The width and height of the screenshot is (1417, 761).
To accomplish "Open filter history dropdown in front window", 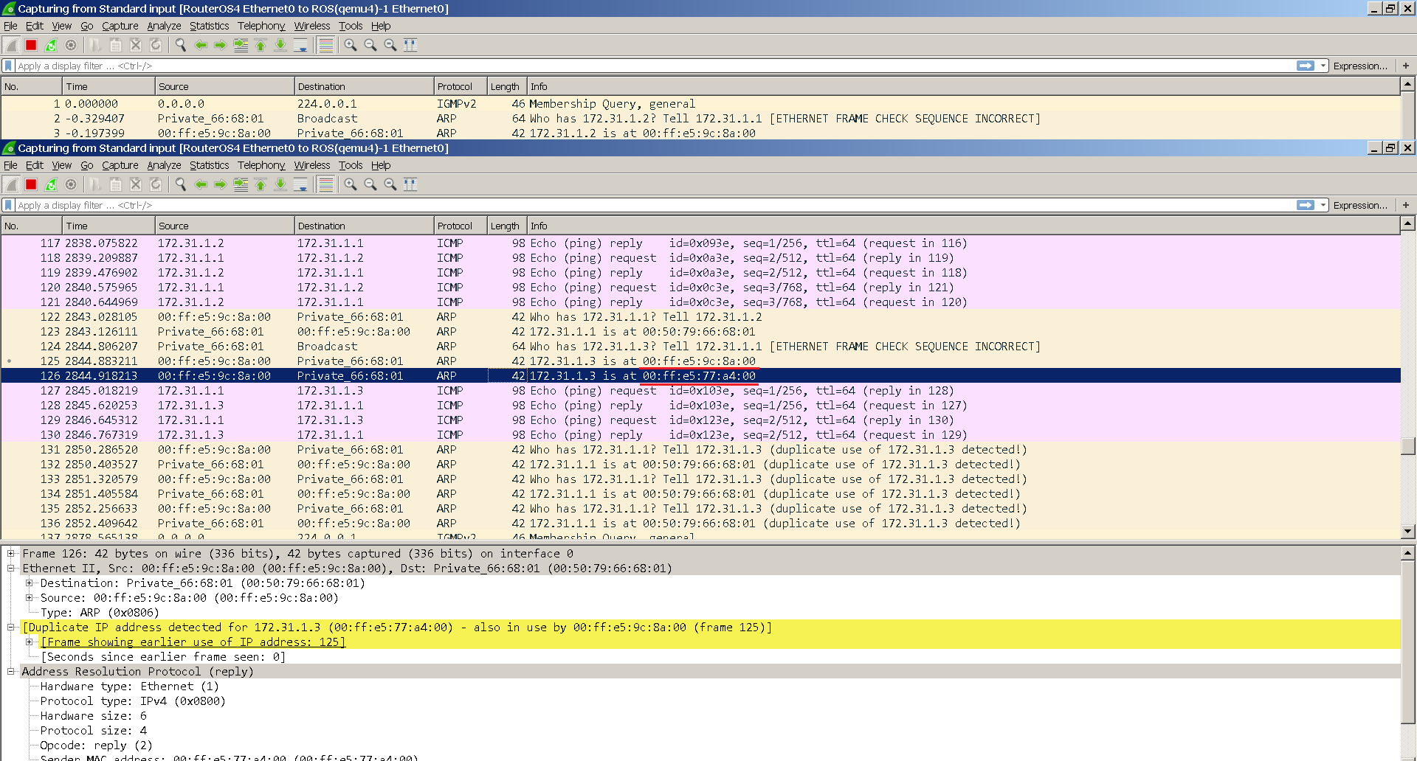I will coord(1323,205).
